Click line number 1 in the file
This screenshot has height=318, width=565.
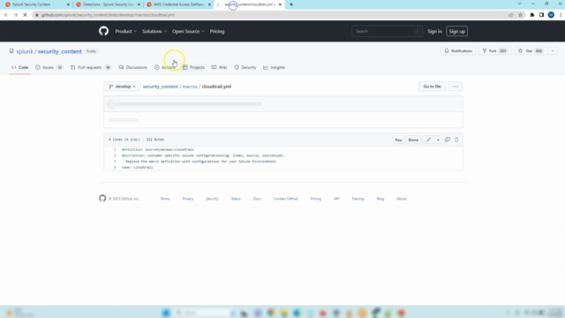pyautogui.click(x=115, y=149)
